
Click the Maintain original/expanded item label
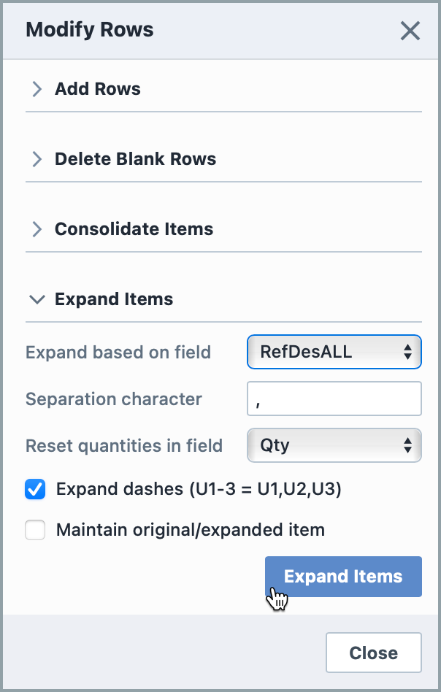[190, 530]
